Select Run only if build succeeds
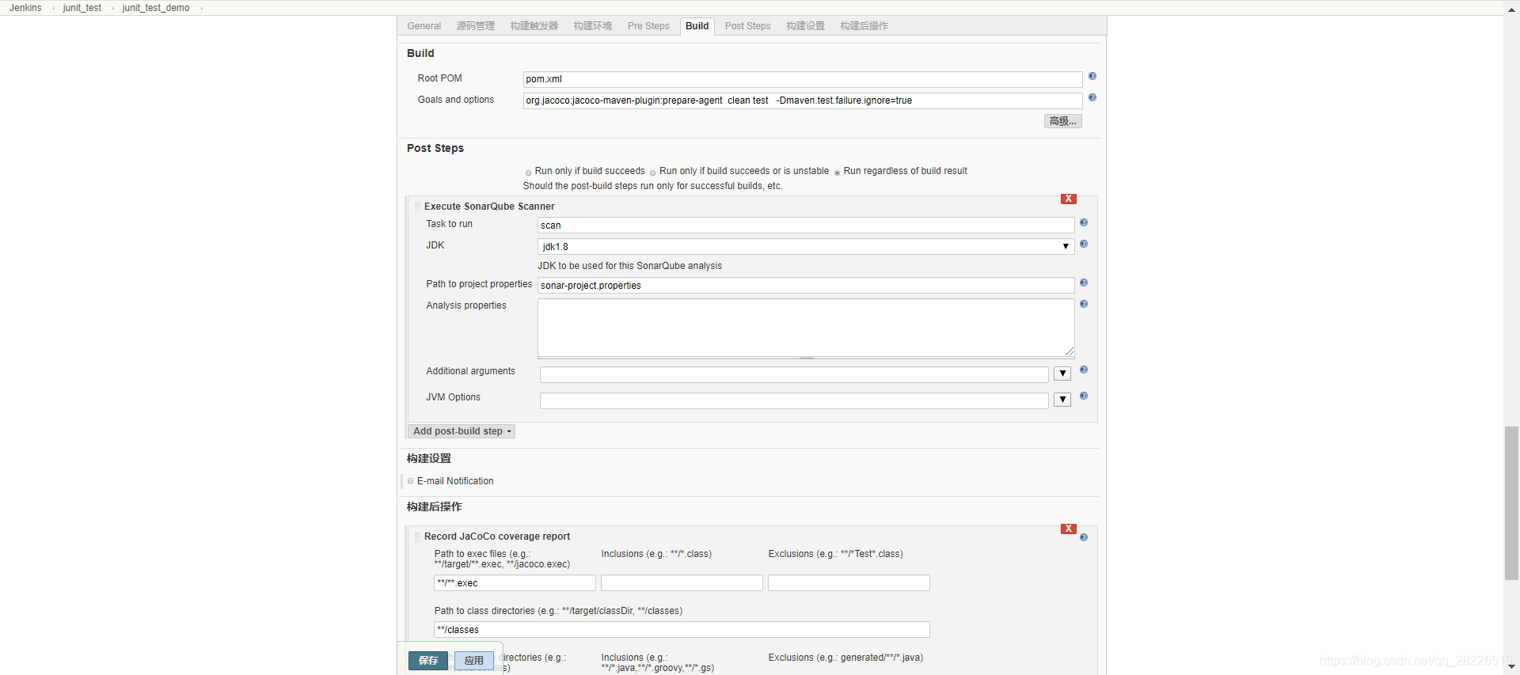 click(528, 173)
